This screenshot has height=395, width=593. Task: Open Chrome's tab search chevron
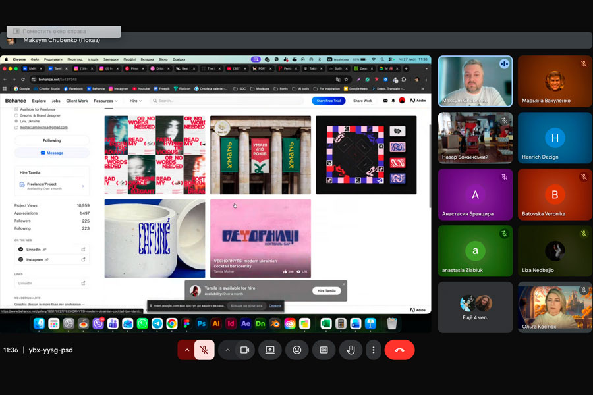point(426,68)
